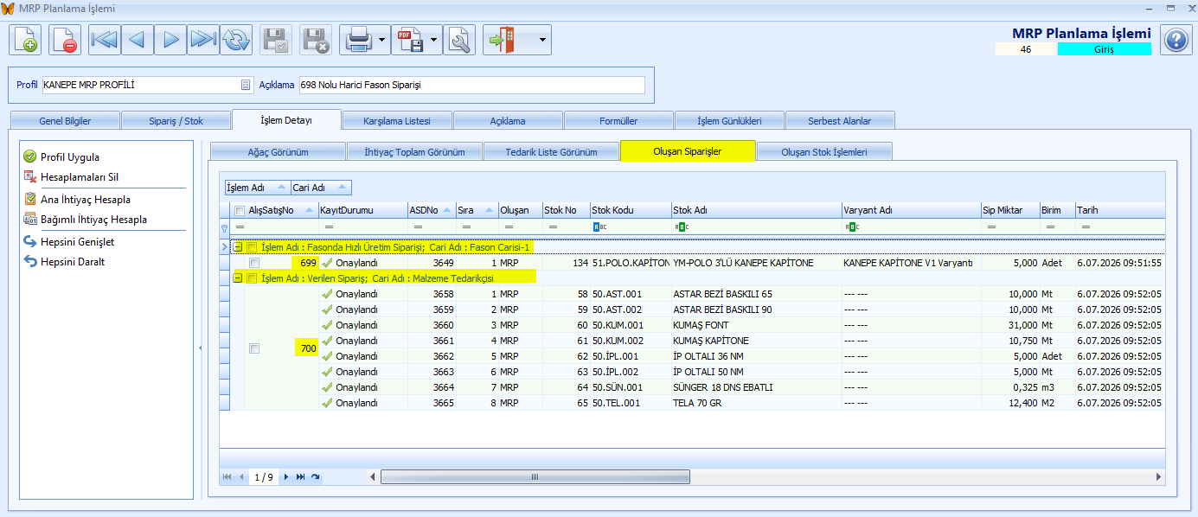The width and height of the screenshot is (1198, 517).
Task: Jump to the last record
Action: (x=203, y=40)
